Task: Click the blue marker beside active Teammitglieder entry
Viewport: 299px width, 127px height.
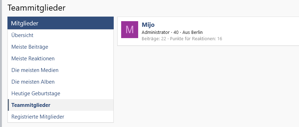Action: tap(8, 105)
